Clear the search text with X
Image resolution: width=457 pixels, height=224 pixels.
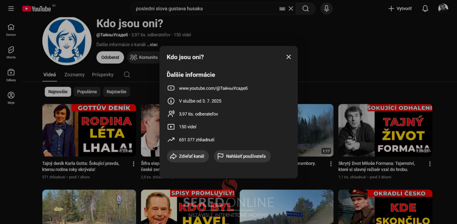pos(291,9)
